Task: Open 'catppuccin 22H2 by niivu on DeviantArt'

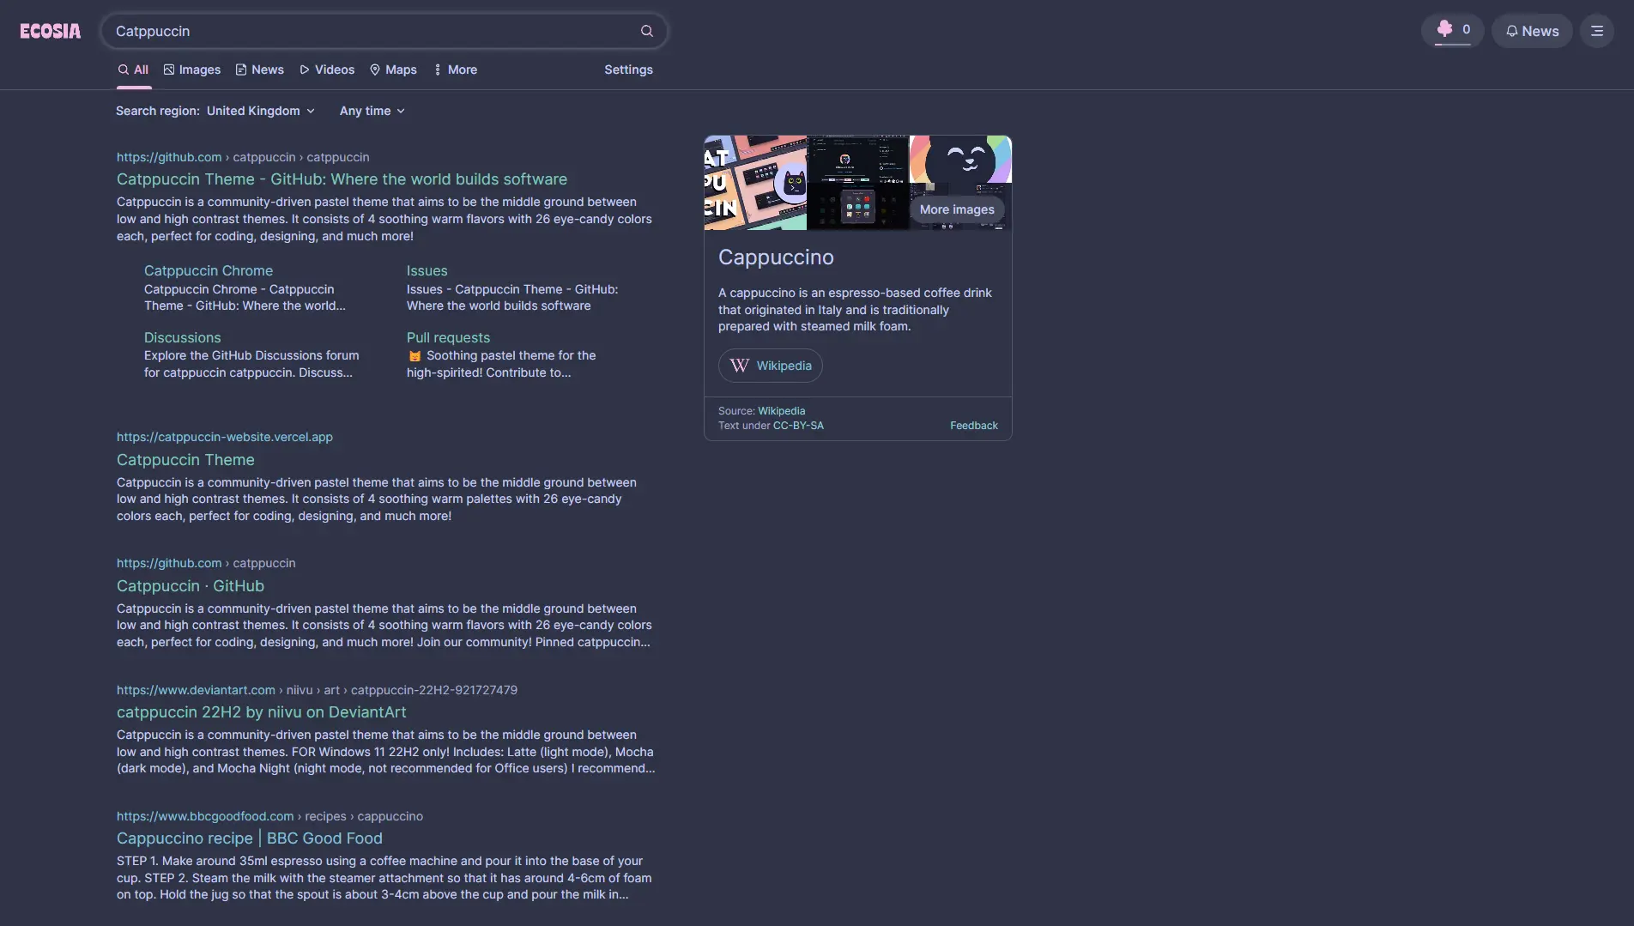Action: (262, 712)
